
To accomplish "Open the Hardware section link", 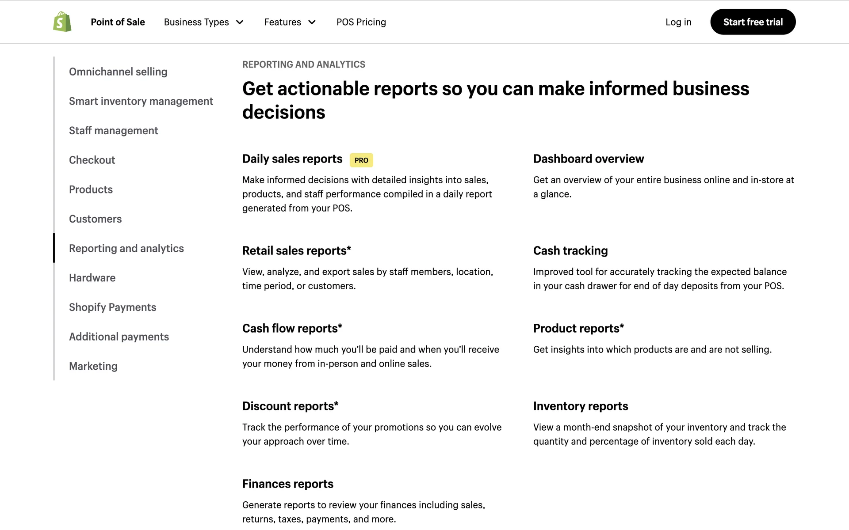I will click(x=92, y=278).
